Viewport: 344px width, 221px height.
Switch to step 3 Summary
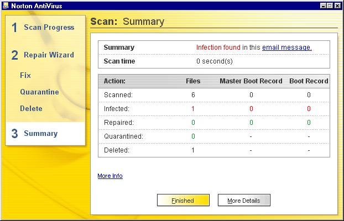[x=40, y=134]
